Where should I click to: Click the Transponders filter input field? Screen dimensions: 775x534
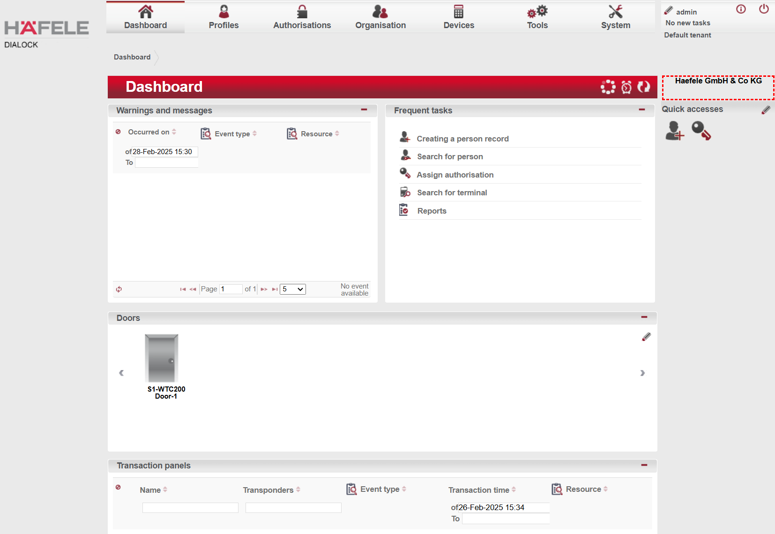pos(293,508)
